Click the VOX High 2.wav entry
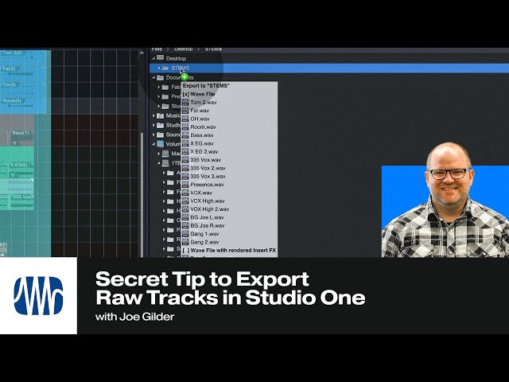 click(x=210, y=209)
